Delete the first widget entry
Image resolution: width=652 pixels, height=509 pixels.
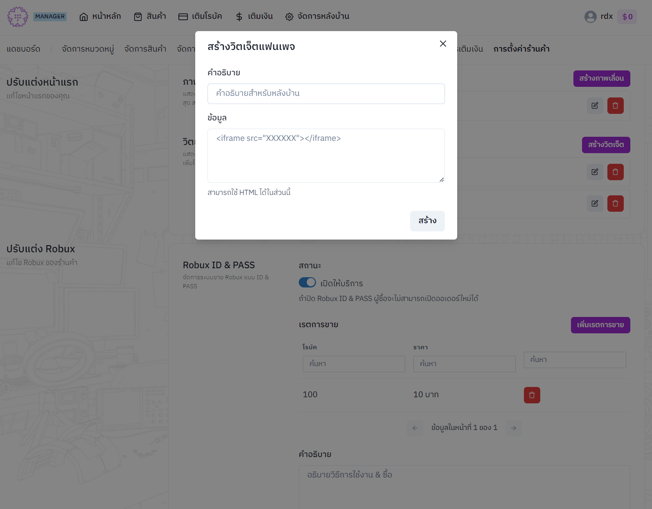tap(615, 172)
